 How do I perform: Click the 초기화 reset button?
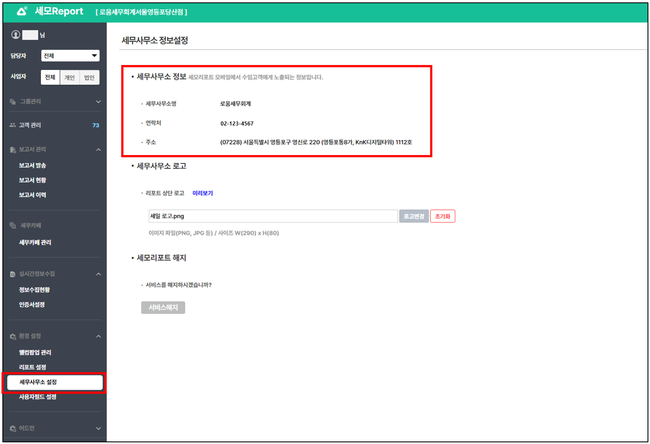point(442,216)
